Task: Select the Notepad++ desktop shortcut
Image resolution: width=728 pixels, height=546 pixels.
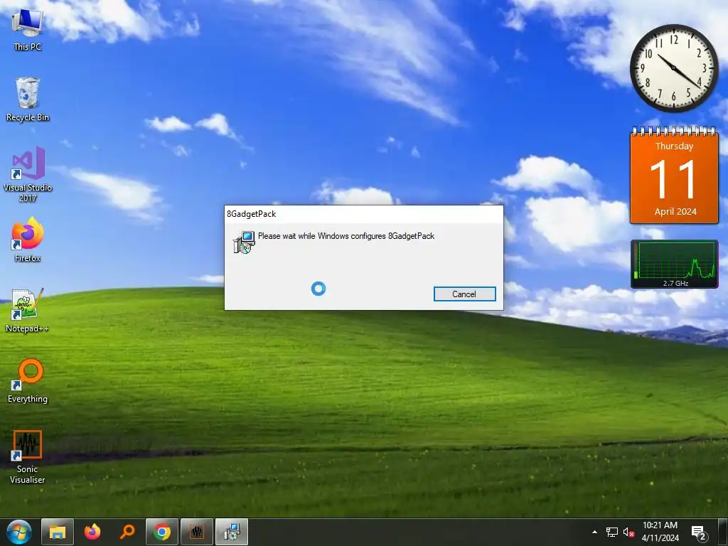Action: tap(28, 311)
